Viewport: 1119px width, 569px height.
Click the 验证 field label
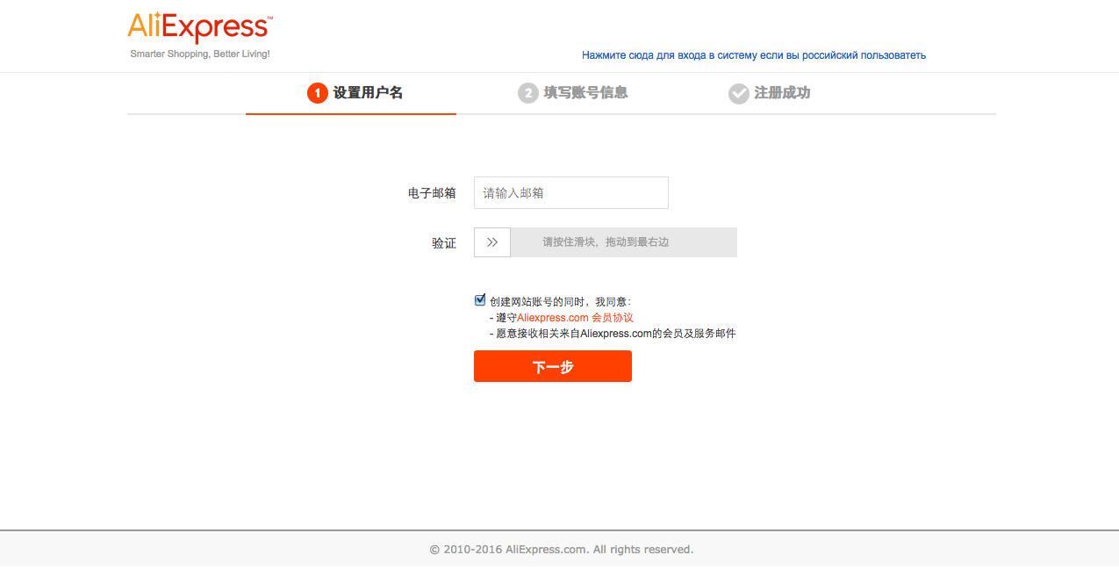444,243
